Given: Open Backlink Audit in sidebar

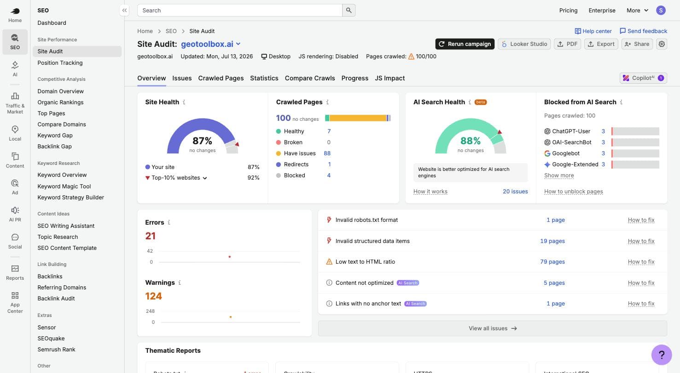Looking at the screenshot, I should [x=56, y=299].
